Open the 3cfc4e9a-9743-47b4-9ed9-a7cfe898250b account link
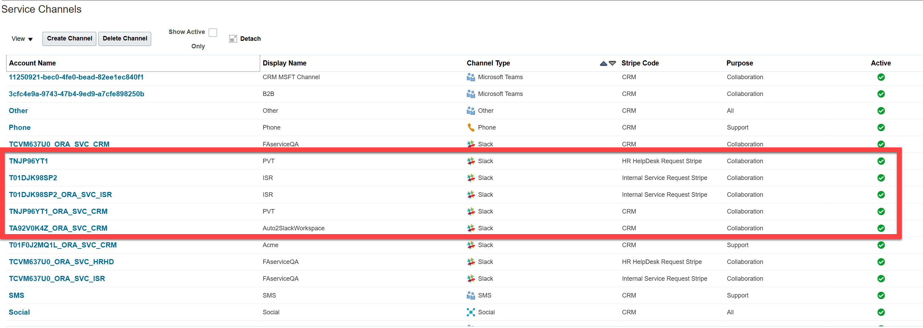The width and height of the screenshot is (923, 328). [x=77, y=94]
